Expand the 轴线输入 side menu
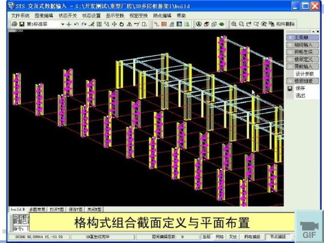 pos(303,44)
